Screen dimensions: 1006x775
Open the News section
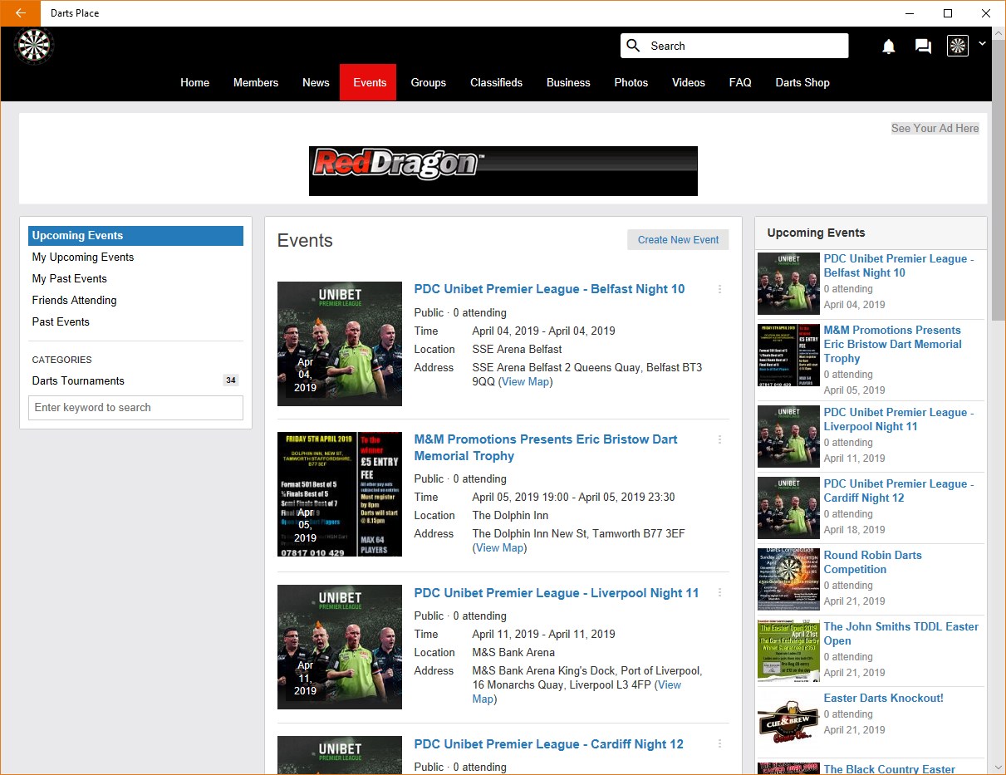pos(316,82)
